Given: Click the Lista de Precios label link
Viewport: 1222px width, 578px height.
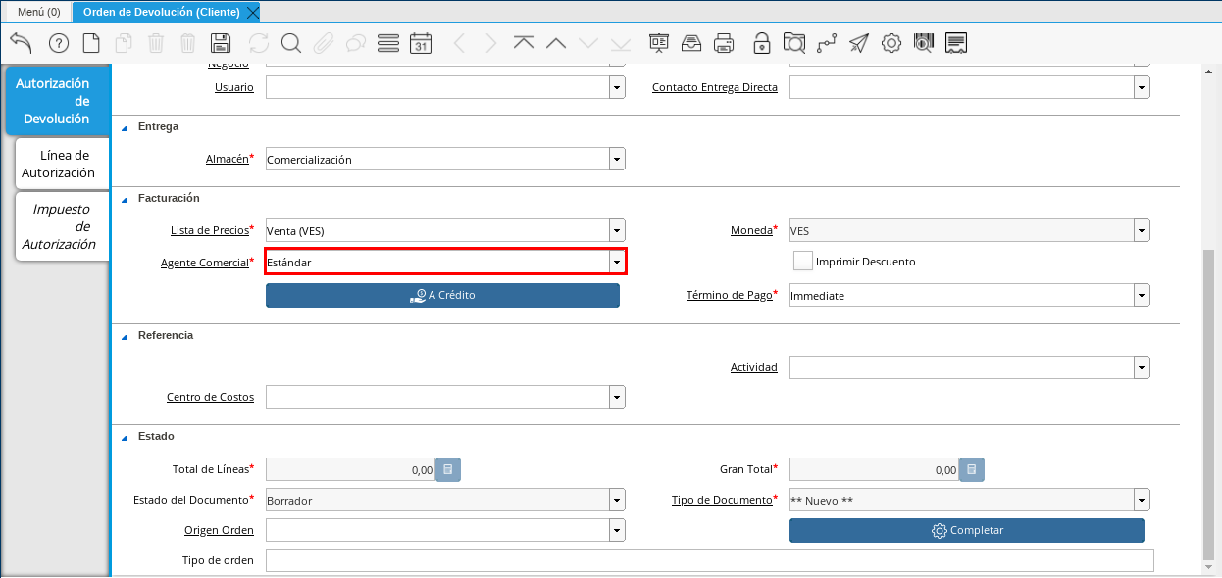Looking at the screenshot, I should pyautogui.click(x=210, y=231).
